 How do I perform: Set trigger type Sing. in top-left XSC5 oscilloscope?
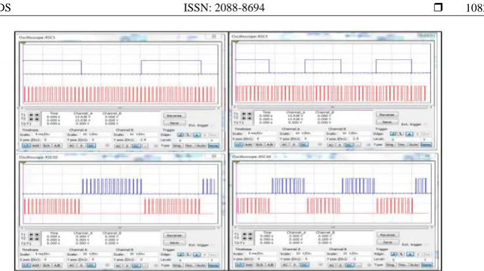pos(178,145)
